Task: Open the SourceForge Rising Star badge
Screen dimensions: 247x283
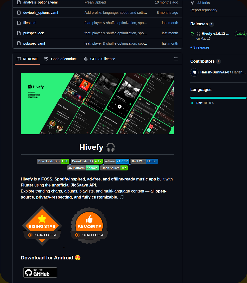Action: pos(42,226)
